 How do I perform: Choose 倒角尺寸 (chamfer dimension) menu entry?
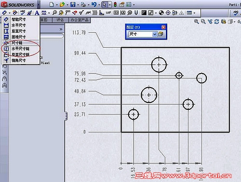coord(20,60)
